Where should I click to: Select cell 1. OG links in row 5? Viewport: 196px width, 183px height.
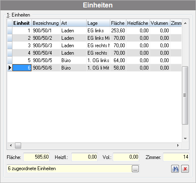[x=98, y=60]
